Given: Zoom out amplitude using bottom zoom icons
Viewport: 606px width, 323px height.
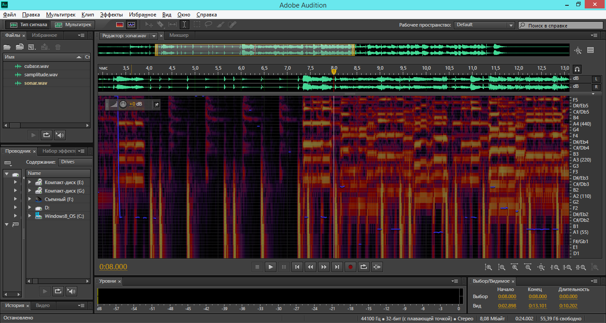Looking at the screenshot, I should pyautogui.click(x=502, y=267).
